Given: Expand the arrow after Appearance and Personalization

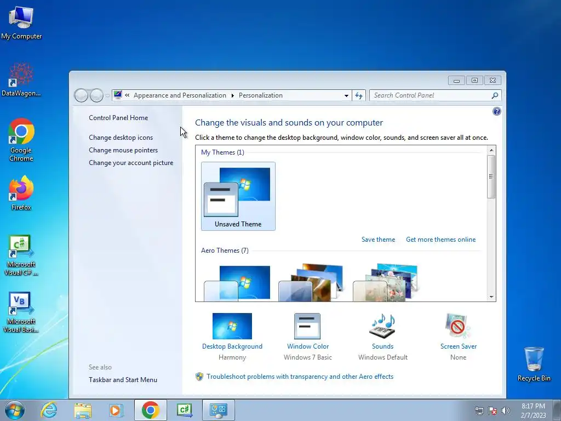Looking at the screenshot, I should (x=232, y=95).
